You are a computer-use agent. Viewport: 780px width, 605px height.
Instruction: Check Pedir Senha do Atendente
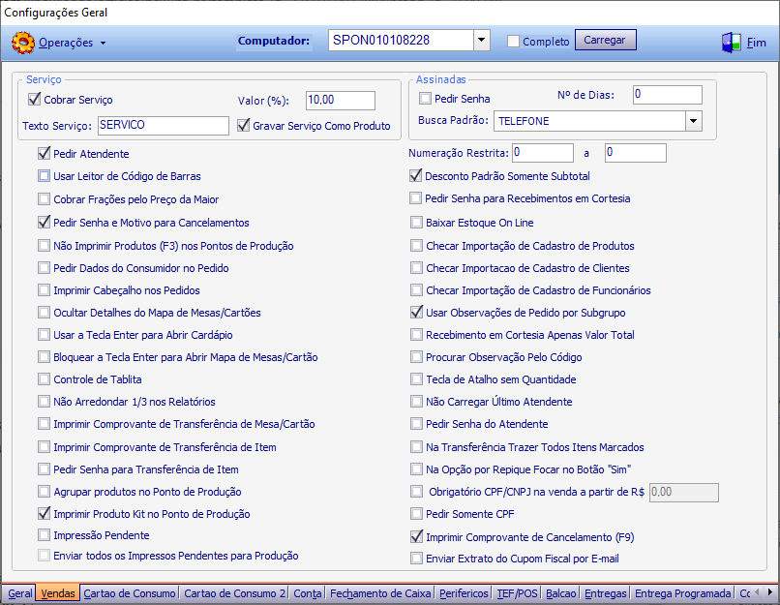coord(416,424)
